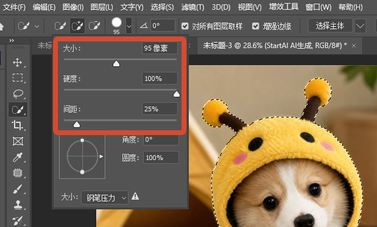Open the 滤镜(T) menu

[193, 7]
